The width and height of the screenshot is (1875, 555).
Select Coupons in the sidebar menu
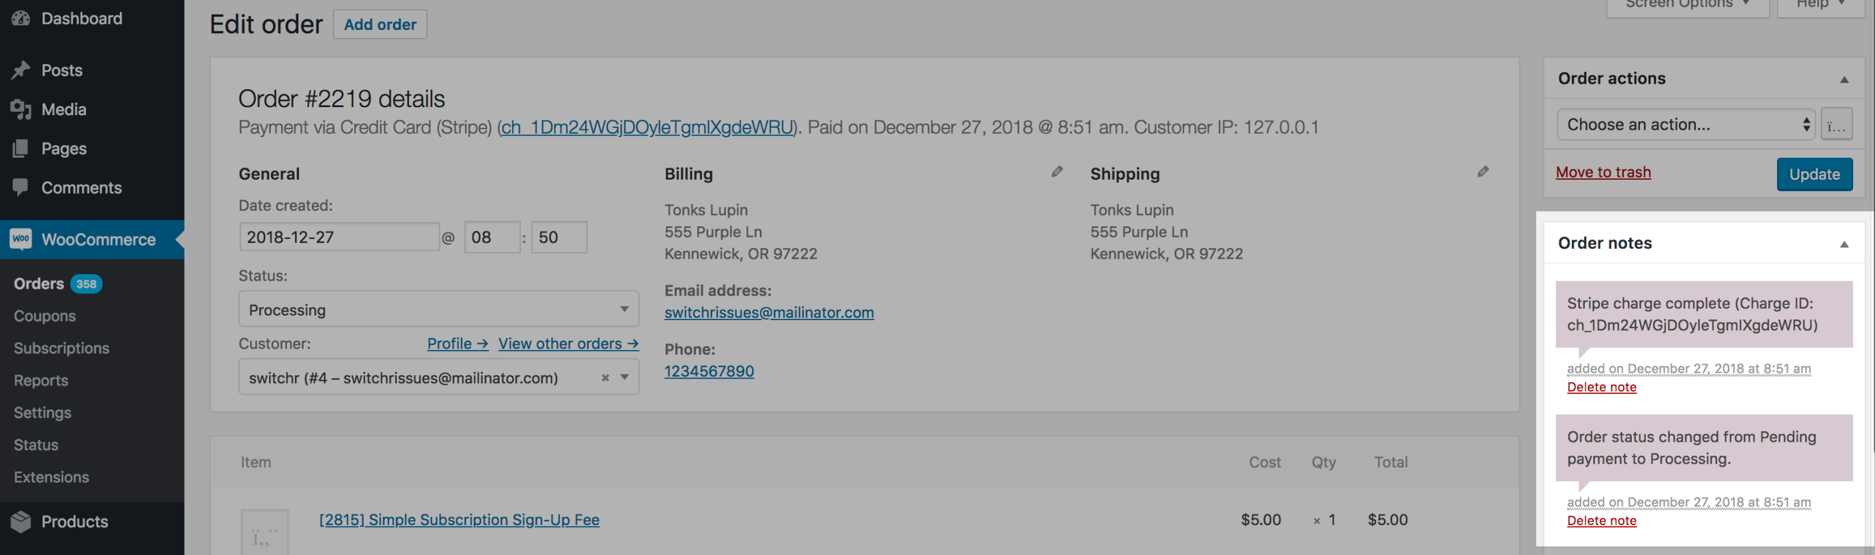coord(45,315)
